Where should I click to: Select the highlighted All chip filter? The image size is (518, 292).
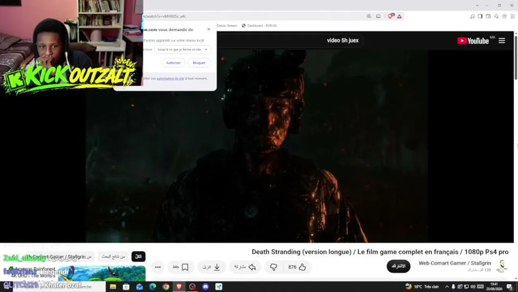point(138,257)
